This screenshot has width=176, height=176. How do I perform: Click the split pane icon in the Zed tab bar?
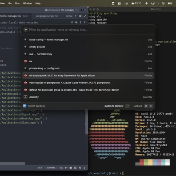point(80,16)
